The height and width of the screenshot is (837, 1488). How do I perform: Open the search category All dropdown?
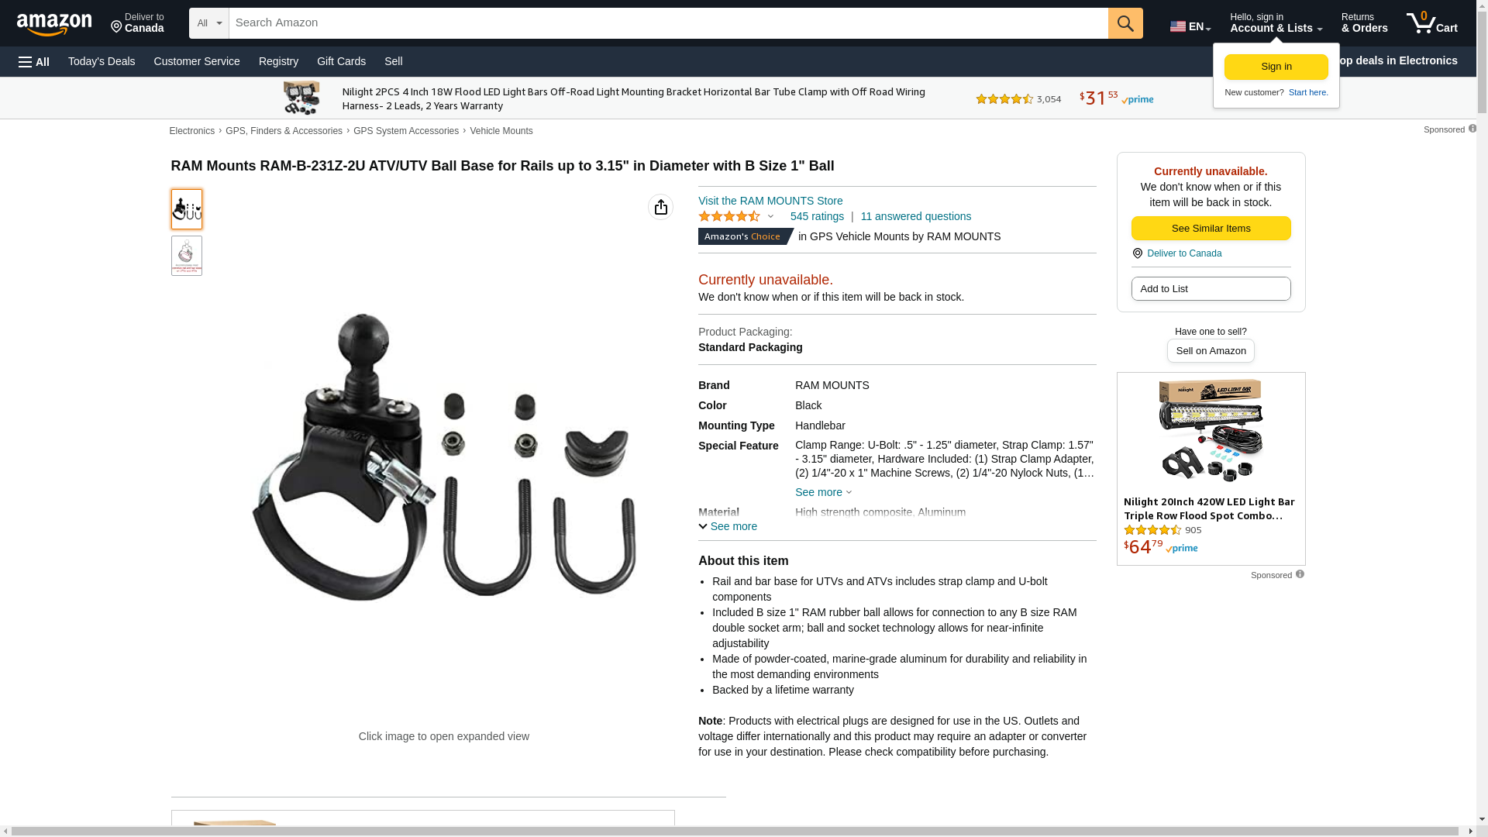(x=209, y=23)
